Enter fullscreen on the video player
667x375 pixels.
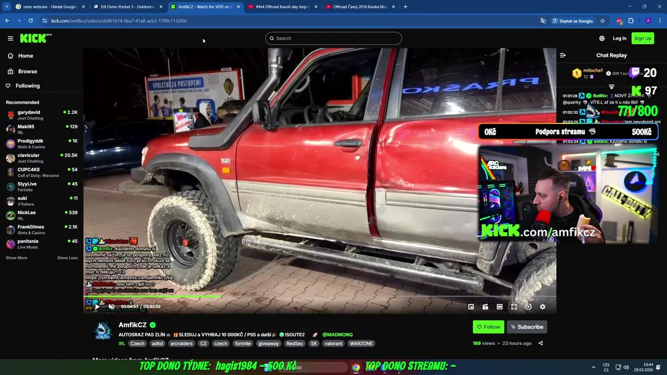[x=514, y=307]
